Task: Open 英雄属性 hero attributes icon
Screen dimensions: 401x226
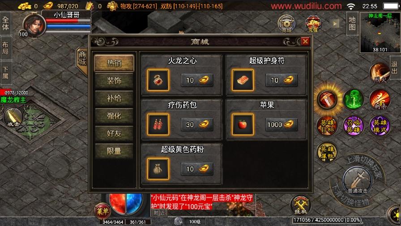Action: 327,152
